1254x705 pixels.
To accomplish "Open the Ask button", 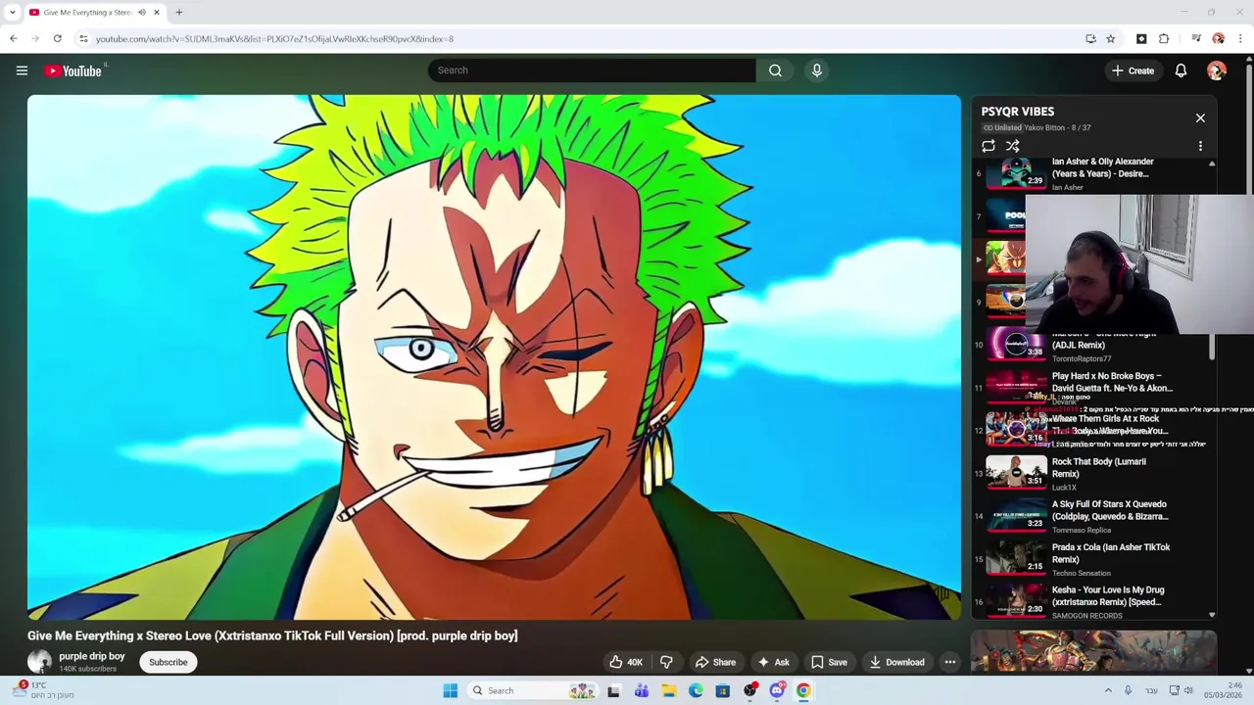I will coord(773,662).
